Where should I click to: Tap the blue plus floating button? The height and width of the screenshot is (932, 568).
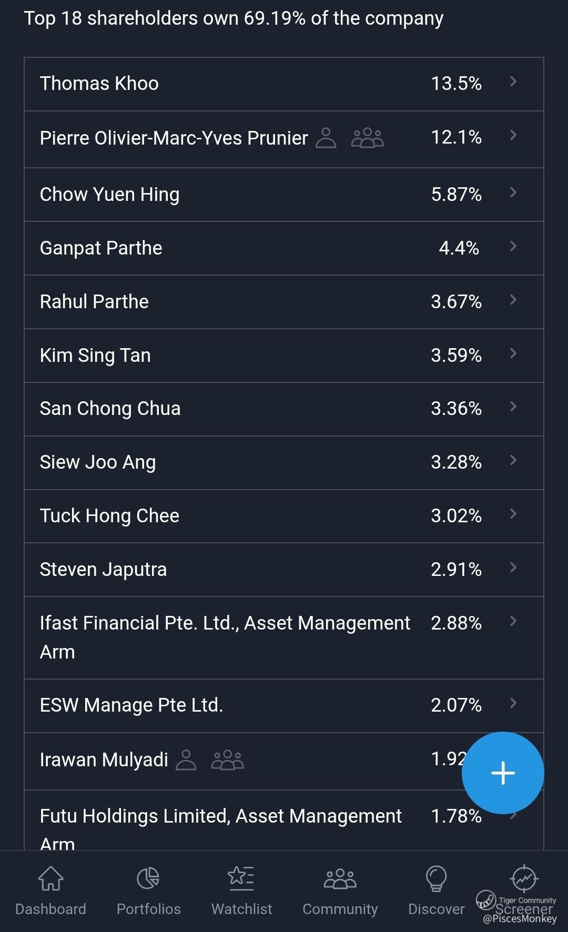click(x=503, y=773)
